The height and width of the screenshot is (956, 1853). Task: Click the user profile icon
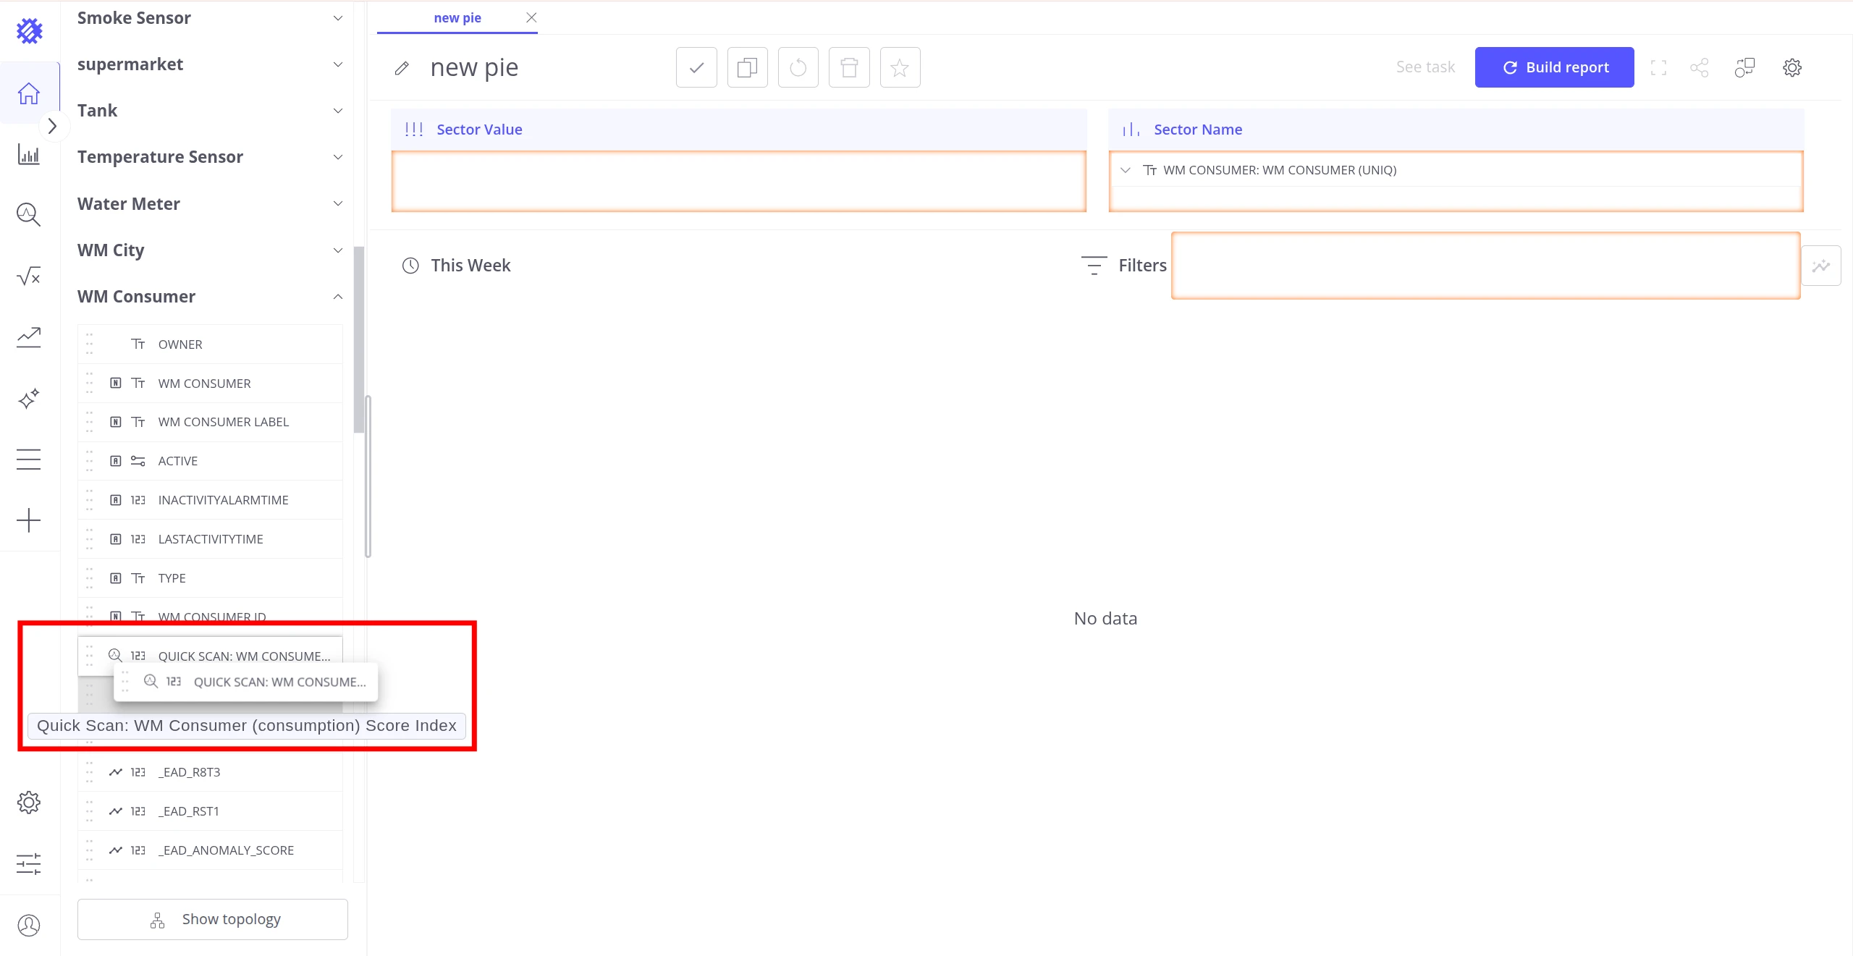29,925
